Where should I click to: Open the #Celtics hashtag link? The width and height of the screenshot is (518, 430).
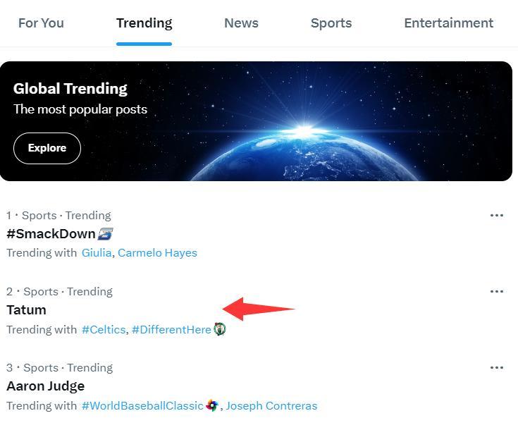click(103, 330)
